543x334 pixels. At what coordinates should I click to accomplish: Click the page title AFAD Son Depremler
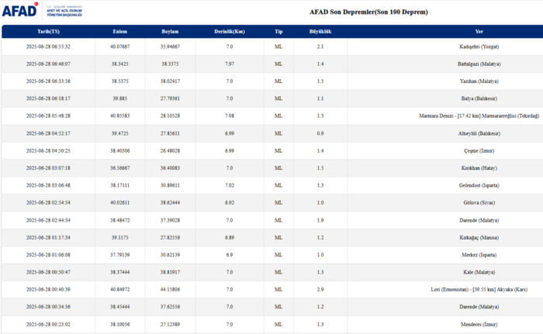point(368,12)
